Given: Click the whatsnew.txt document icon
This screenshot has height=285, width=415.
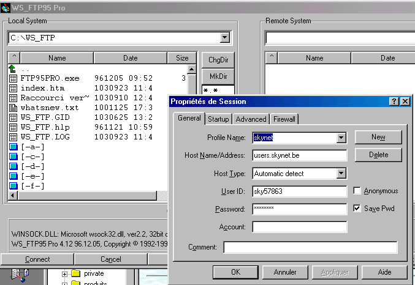Looking at the screenshot, I should pos(13,108).
